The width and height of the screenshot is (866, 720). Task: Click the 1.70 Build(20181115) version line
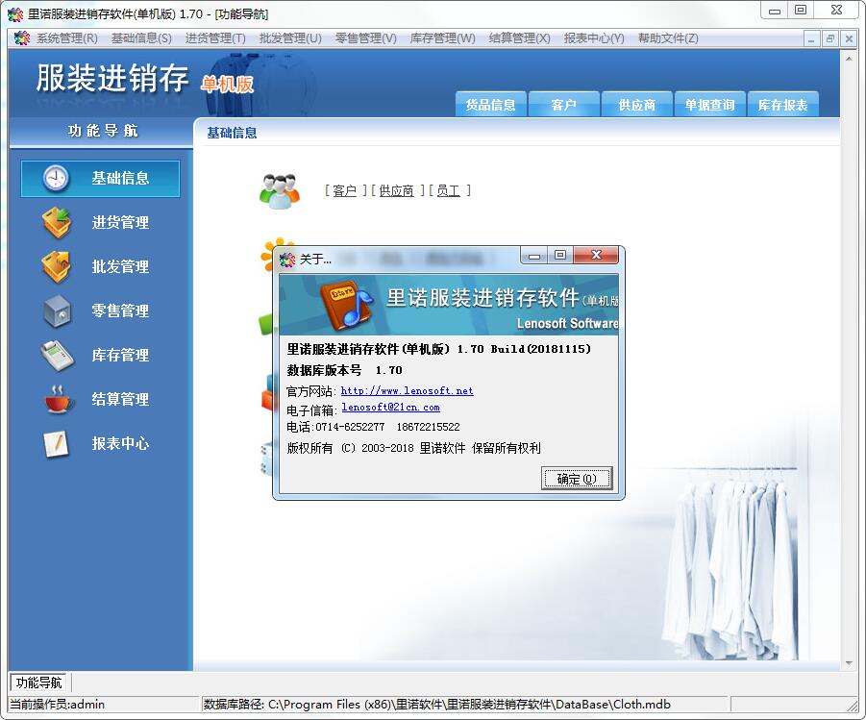(439, 349)
